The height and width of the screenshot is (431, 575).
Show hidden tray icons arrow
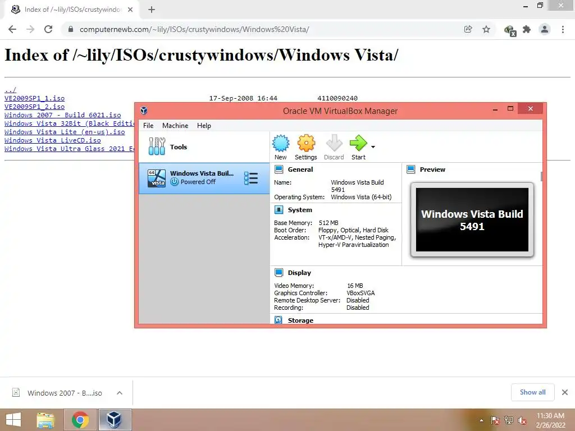pos(481,420)
